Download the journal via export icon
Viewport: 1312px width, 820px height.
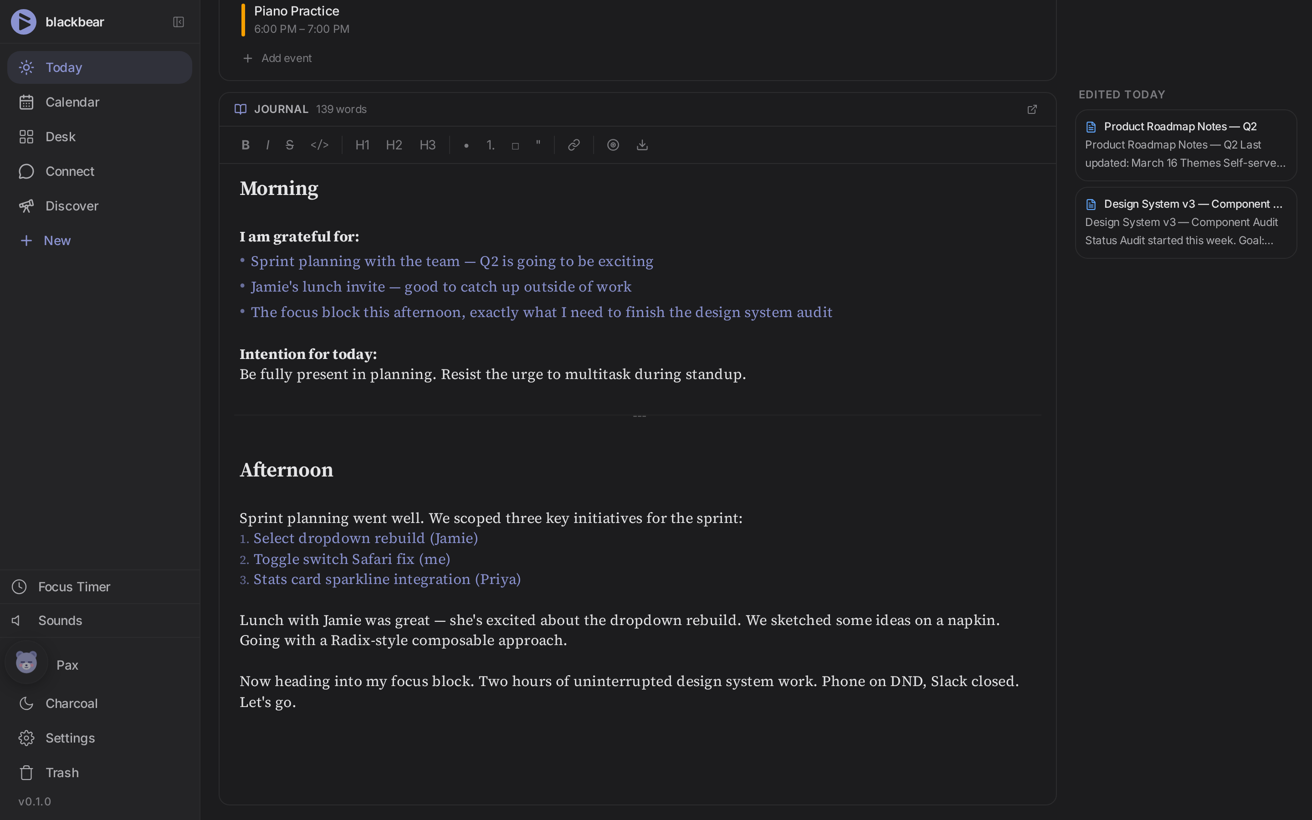pos(642,145)
